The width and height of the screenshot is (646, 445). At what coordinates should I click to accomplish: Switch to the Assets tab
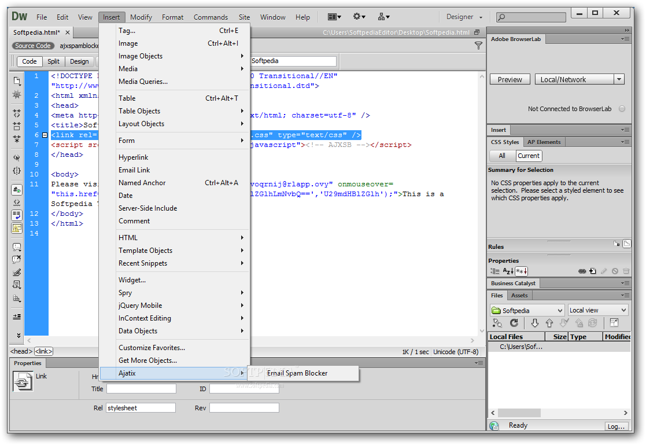click(x=519, y=295)
